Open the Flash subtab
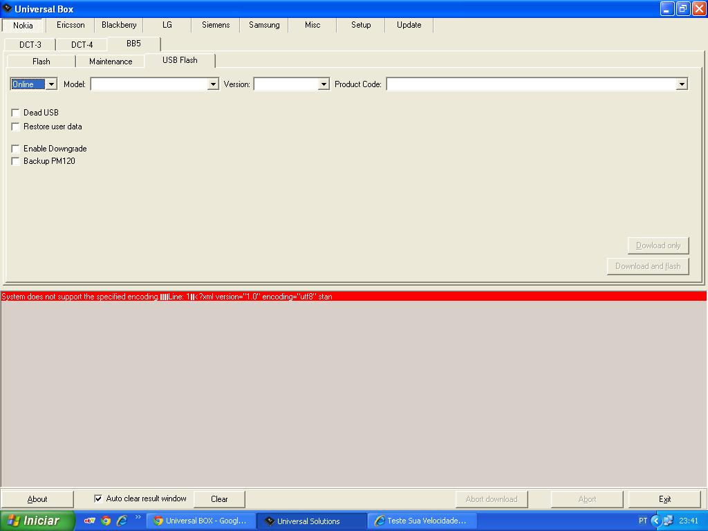708x531 pixels. pyautogui.click(x=41, y=62)
